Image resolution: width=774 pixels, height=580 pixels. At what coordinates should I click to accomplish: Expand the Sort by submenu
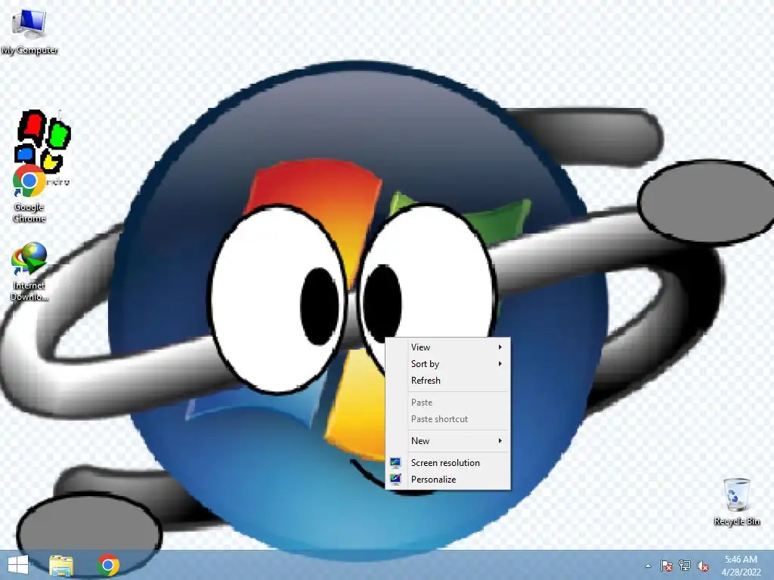[x=447, y=364]
